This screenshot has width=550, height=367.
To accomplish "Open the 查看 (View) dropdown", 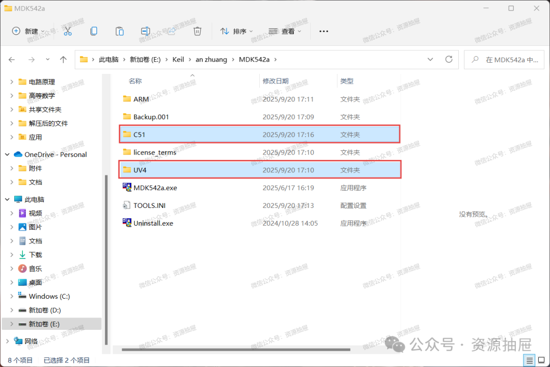I will (x=285, y=31).
